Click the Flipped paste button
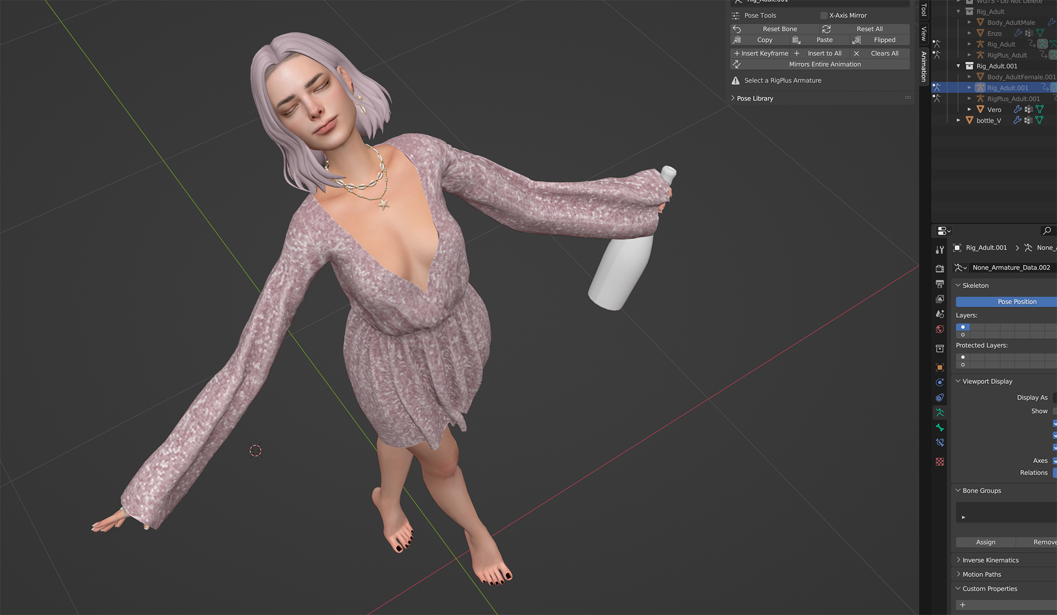Viewport: 1057px width, 615px height. [880, 40]
